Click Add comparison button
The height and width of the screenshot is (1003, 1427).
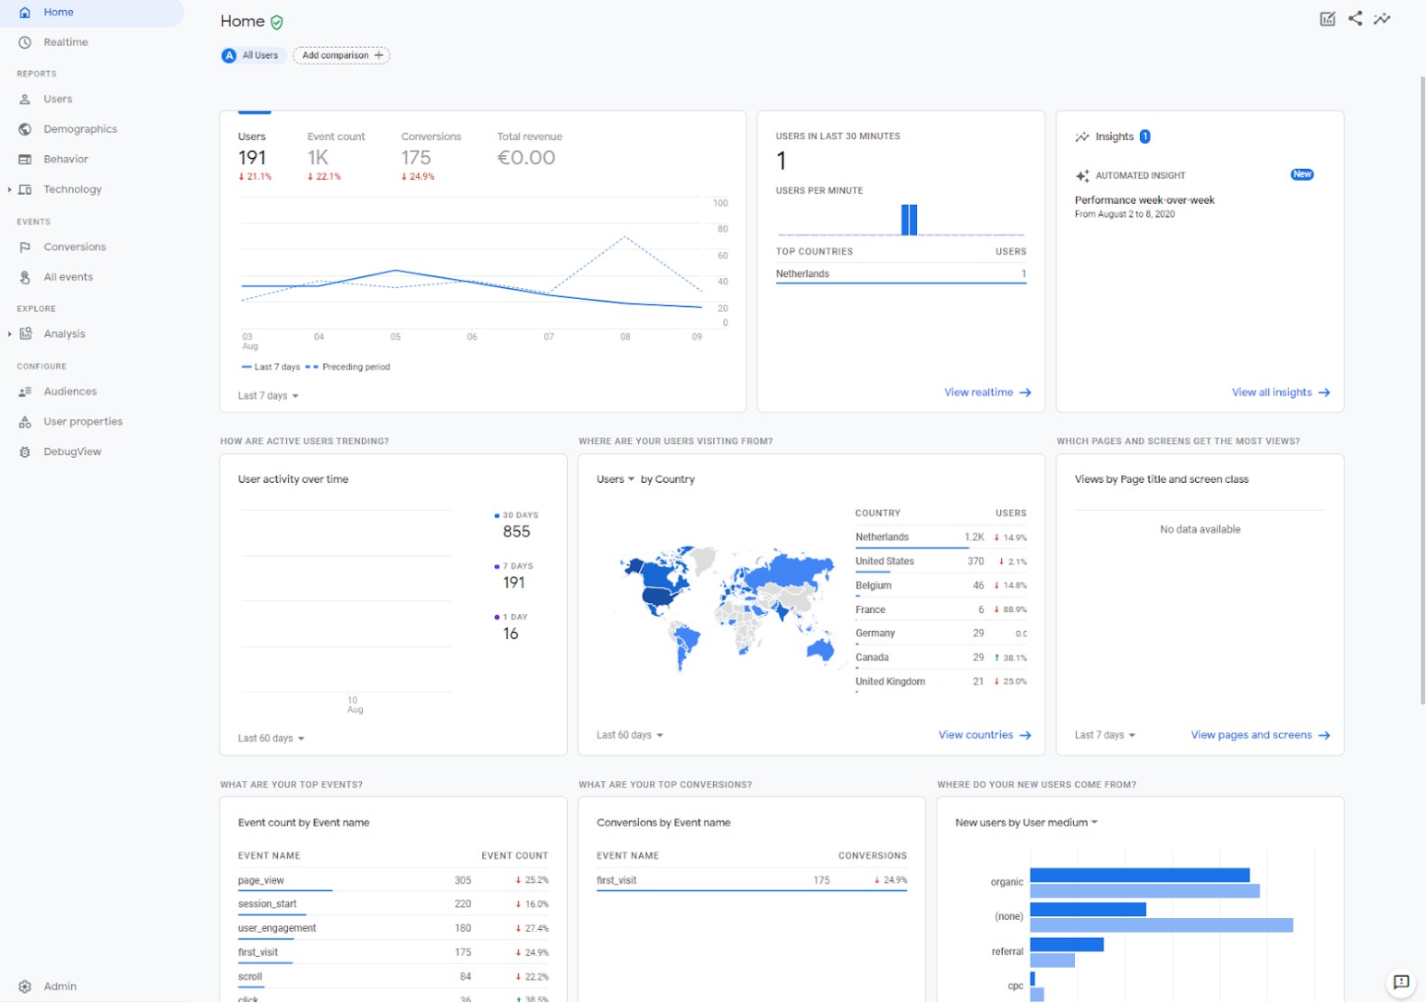tap(341, 56)
